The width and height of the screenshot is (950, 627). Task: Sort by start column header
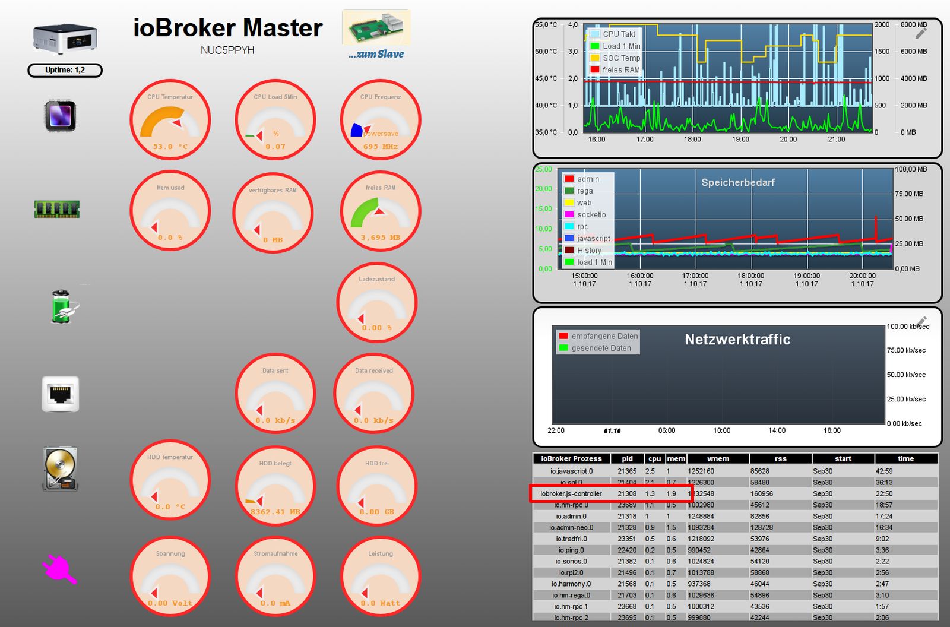point(843,458)
